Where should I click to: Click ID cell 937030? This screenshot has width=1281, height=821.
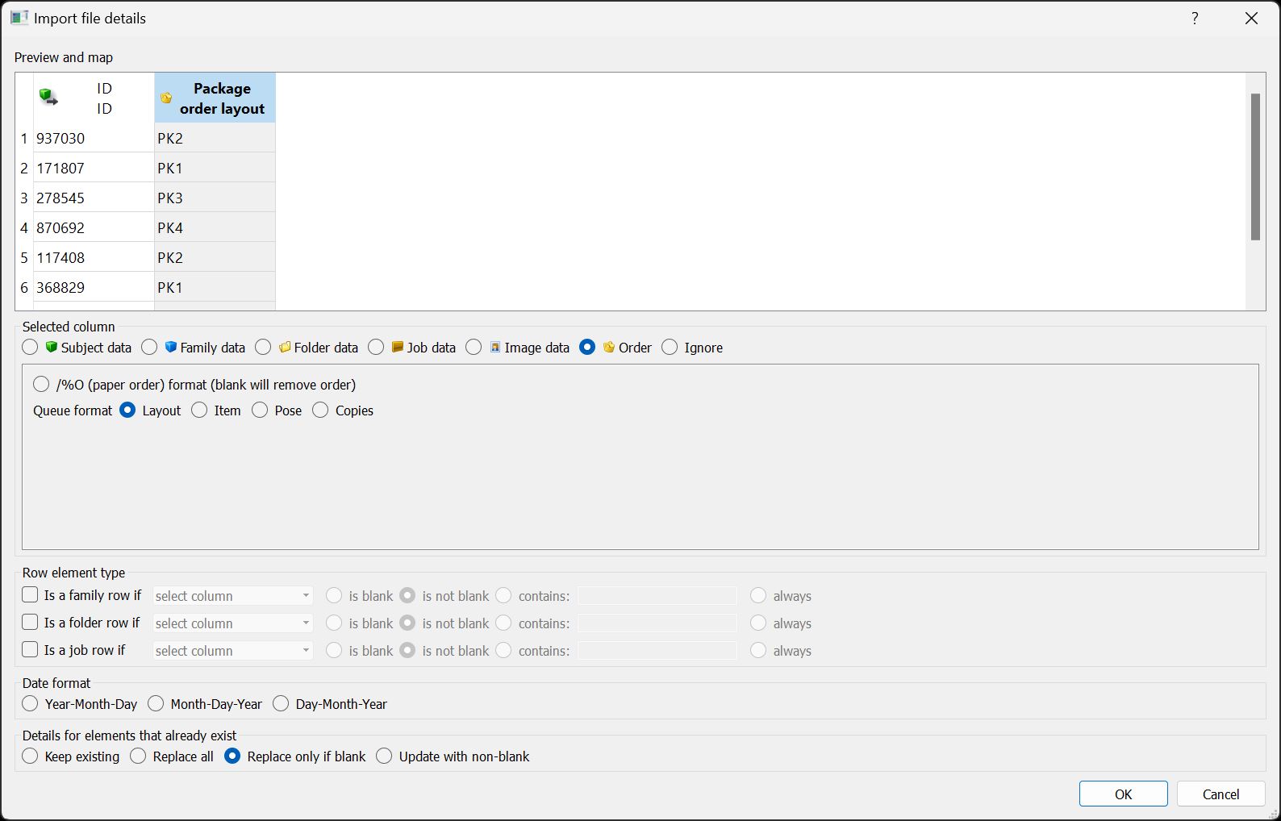click(x=94, y=138)
